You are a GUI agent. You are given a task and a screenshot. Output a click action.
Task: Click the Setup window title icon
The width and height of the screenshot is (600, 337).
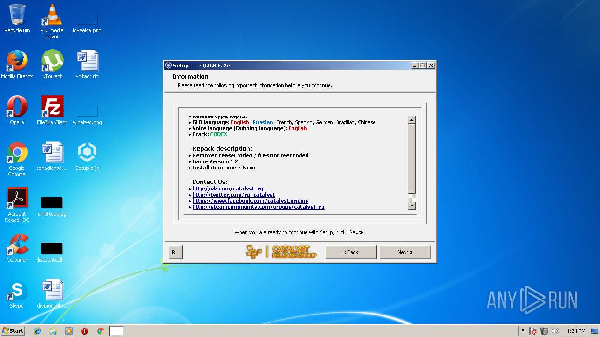(x=169, y=66)
